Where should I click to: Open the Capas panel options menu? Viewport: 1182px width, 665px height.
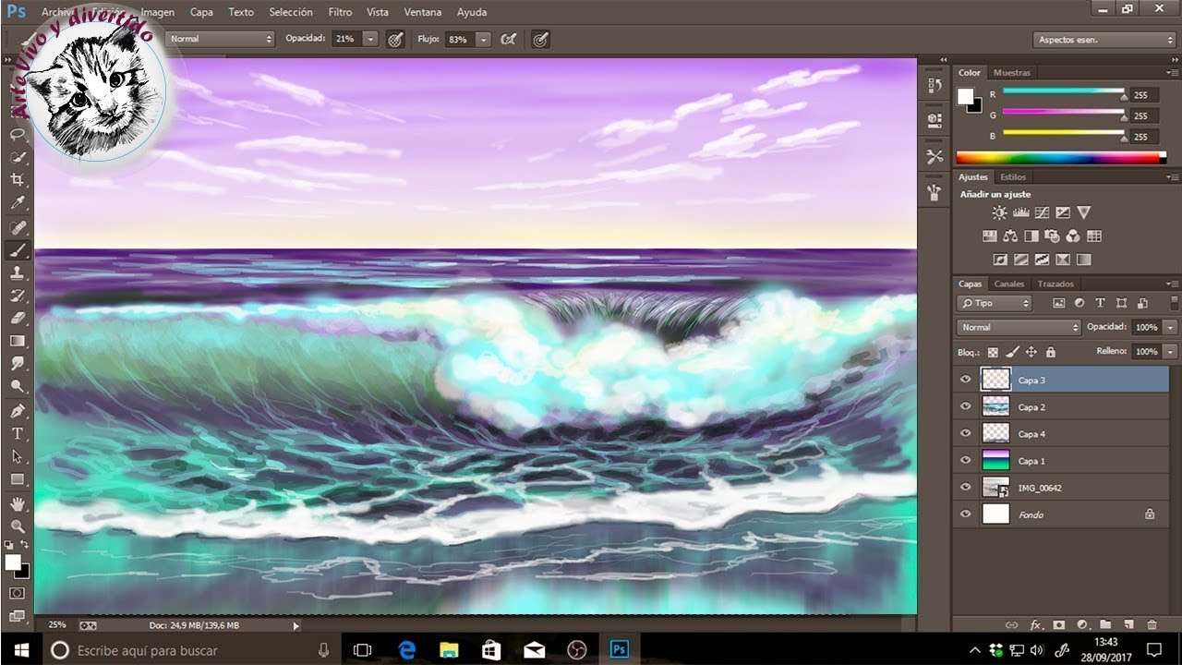[x=1172, y=284]
